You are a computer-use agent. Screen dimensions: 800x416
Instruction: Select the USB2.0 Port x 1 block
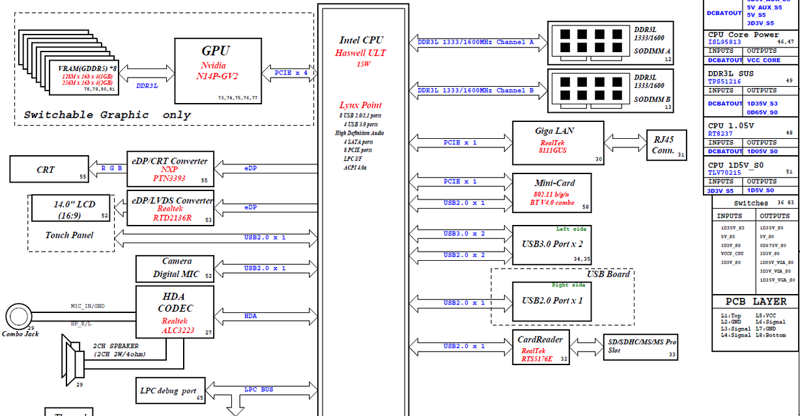tap(553, 301)
